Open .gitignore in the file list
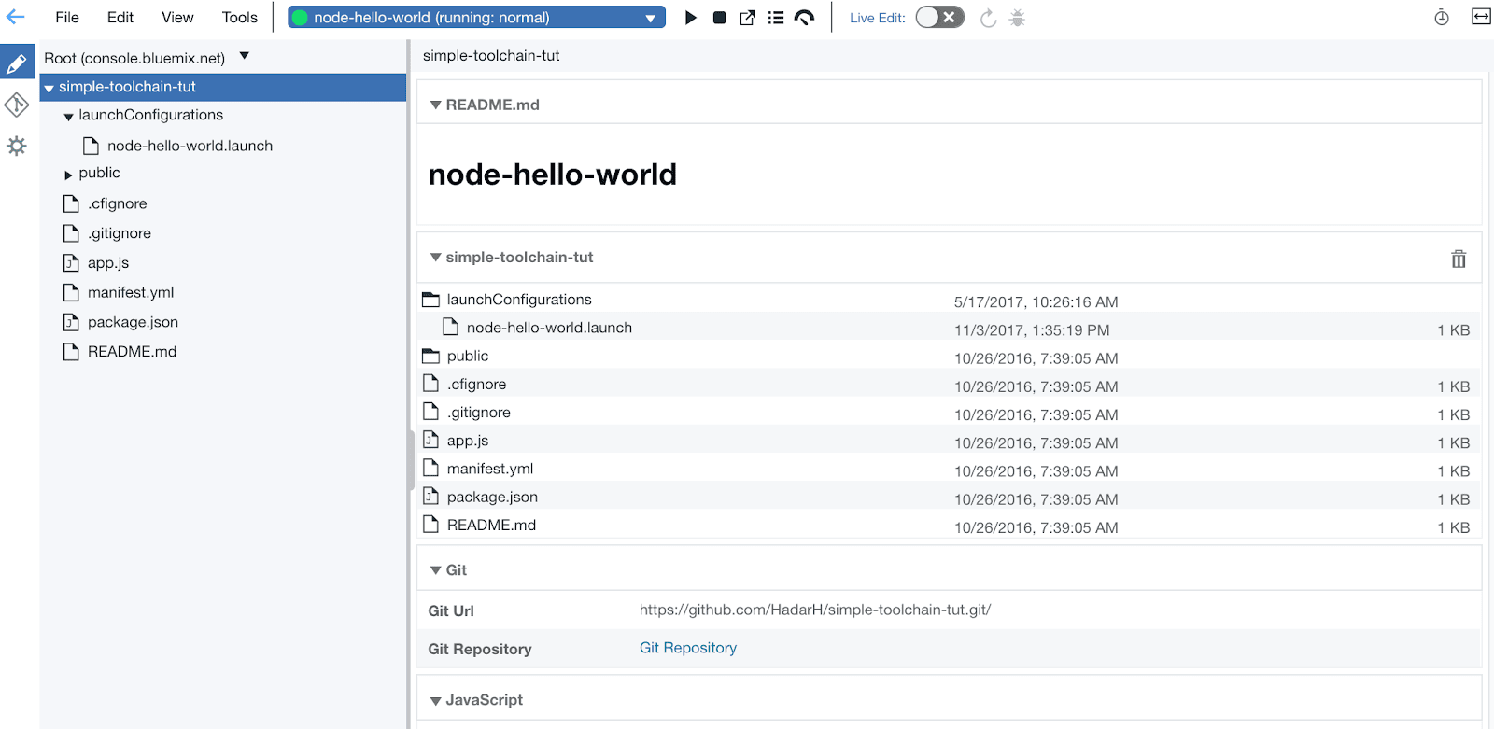The image size is (1494, 729). pos(478,413)
